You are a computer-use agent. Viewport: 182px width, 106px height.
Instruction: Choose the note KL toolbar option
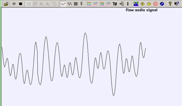pos(48,4)
